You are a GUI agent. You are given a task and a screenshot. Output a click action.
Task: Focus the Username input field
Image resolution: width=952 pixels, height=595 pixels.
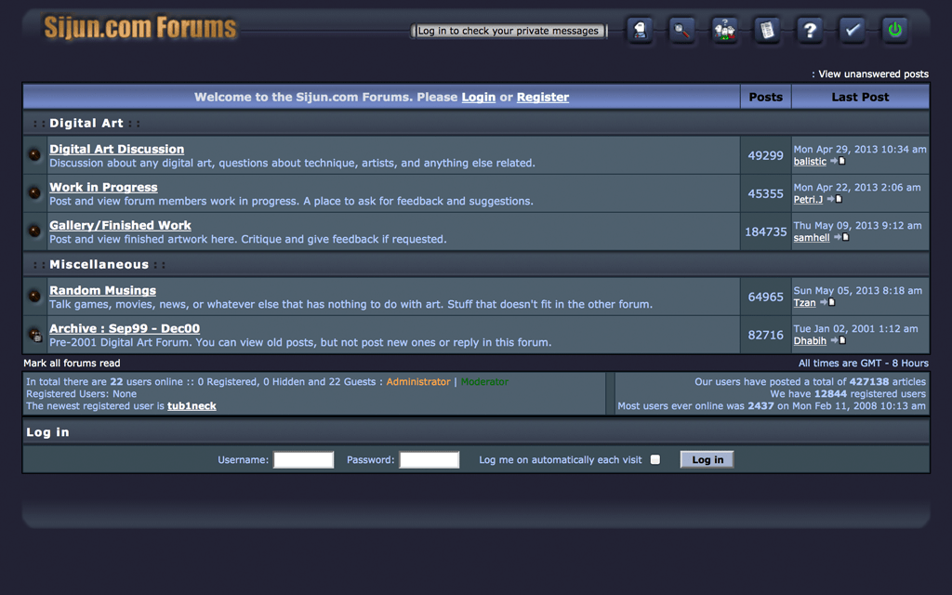(x=303, y=460)
